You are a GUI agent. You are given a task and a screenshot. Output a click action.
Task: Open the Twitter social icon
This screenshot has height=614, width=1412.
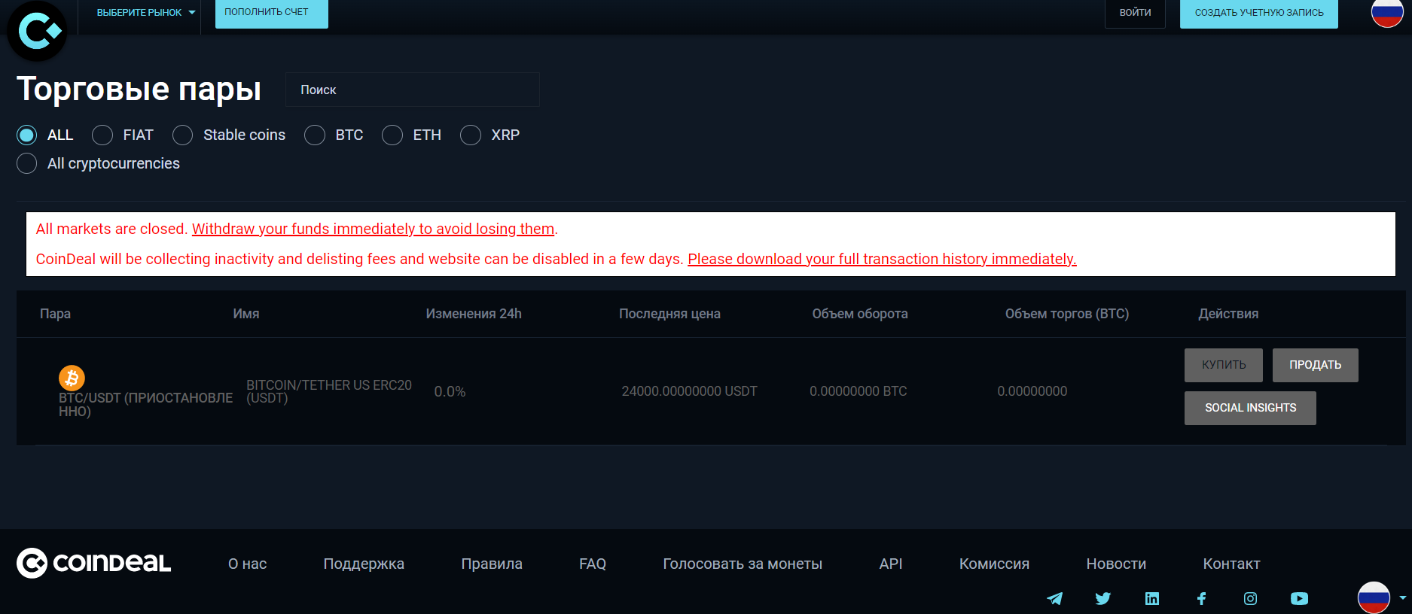point(1103,599)
